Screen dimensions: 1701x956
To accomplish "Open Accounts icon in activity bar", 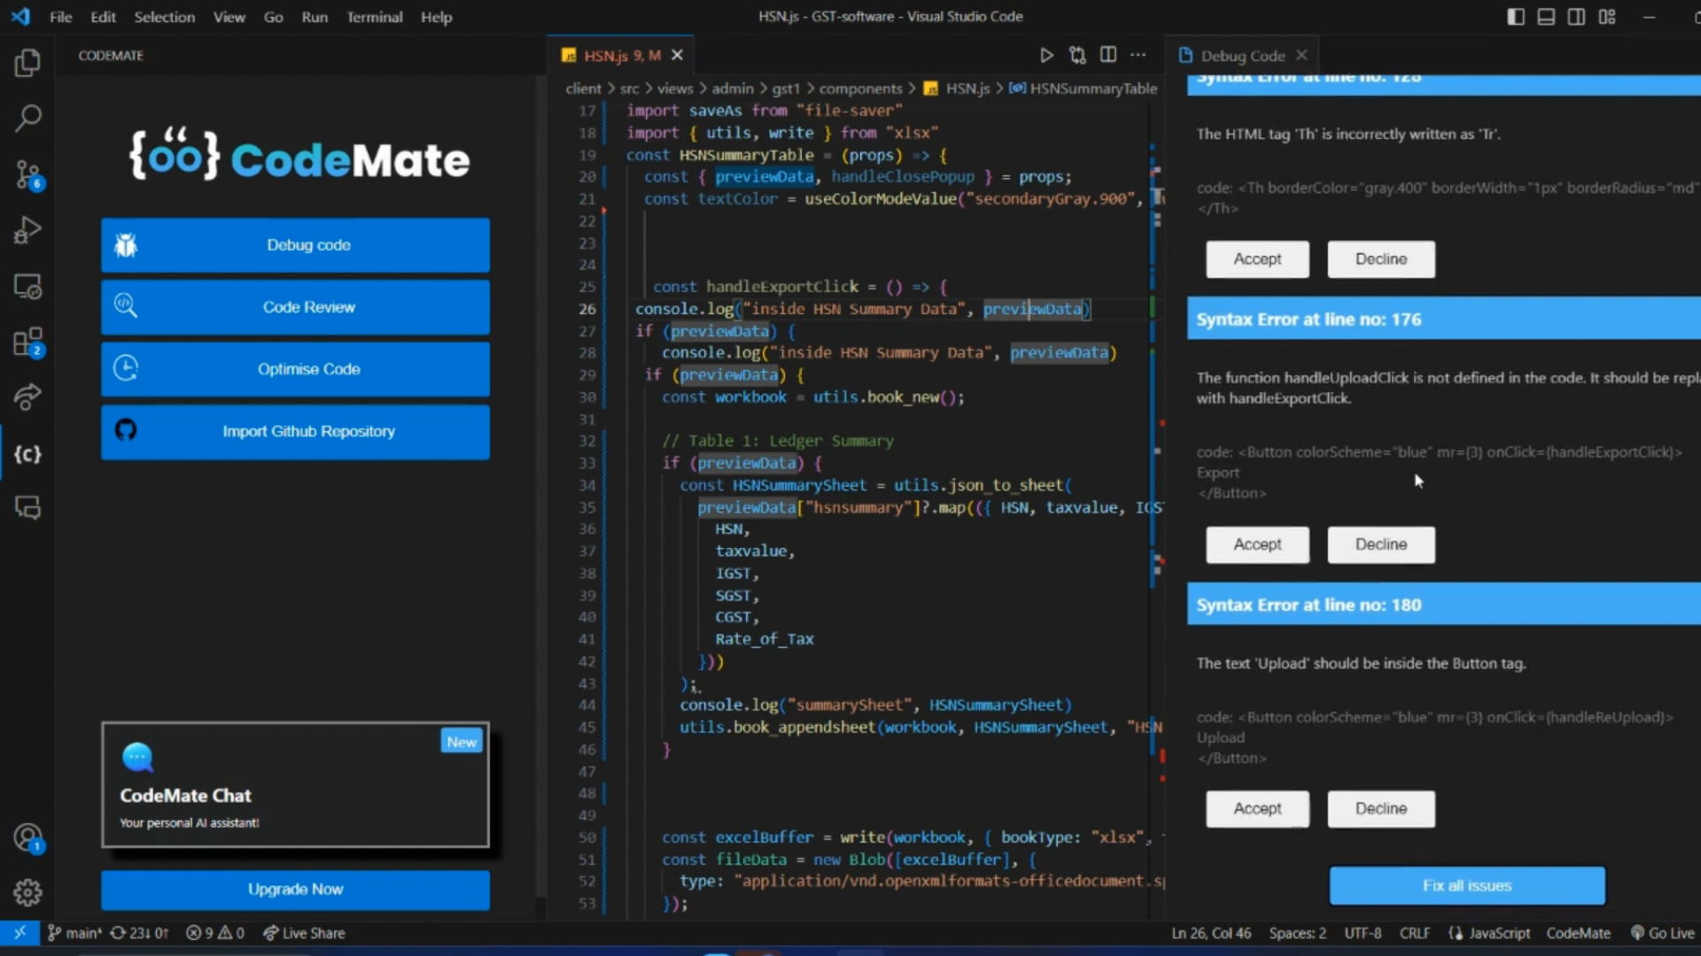I will pos(27,837).
